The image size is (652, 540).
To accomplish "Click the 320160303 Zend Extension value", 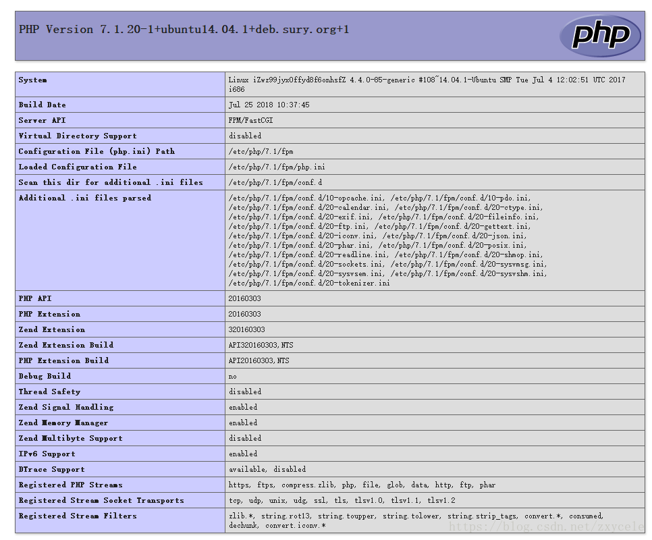I will (x=246, y=329).
